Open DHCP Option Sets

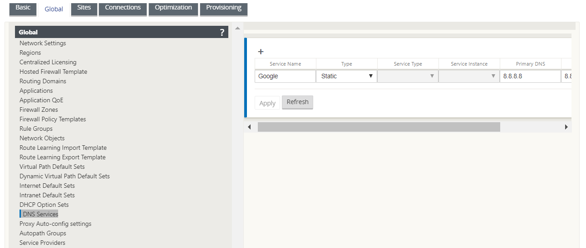(x=44, y=205)
